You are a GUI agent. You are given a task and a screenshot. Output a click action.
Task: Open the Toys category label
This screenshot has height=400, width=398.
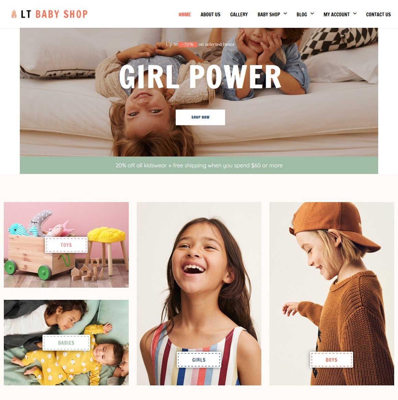click(x=66, y=245)
